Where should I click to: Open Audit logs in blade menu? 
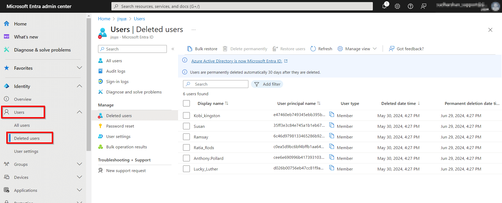[116, 71]
